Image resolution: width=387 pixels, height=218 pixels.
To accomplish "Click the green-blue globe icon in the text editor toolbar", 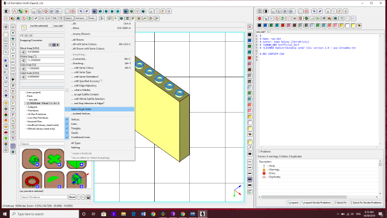I will [x=307, y=19].
